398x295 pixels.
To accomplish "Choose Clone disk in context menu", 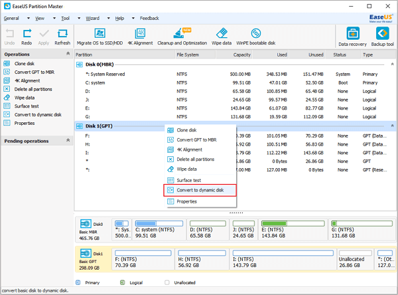I will [x=201, y=130].
